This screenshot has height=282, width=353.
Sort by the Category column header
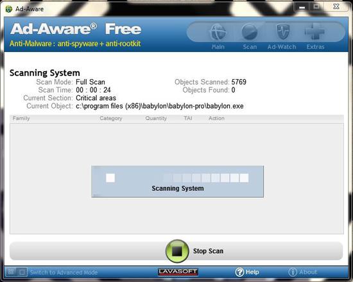coord(111,118)
